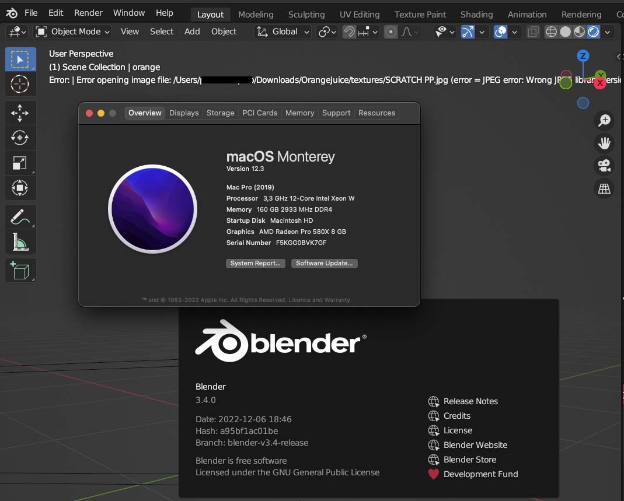Activate the Measure tool
The width and height of the screenshot is (624, 501).
(20, 242)
